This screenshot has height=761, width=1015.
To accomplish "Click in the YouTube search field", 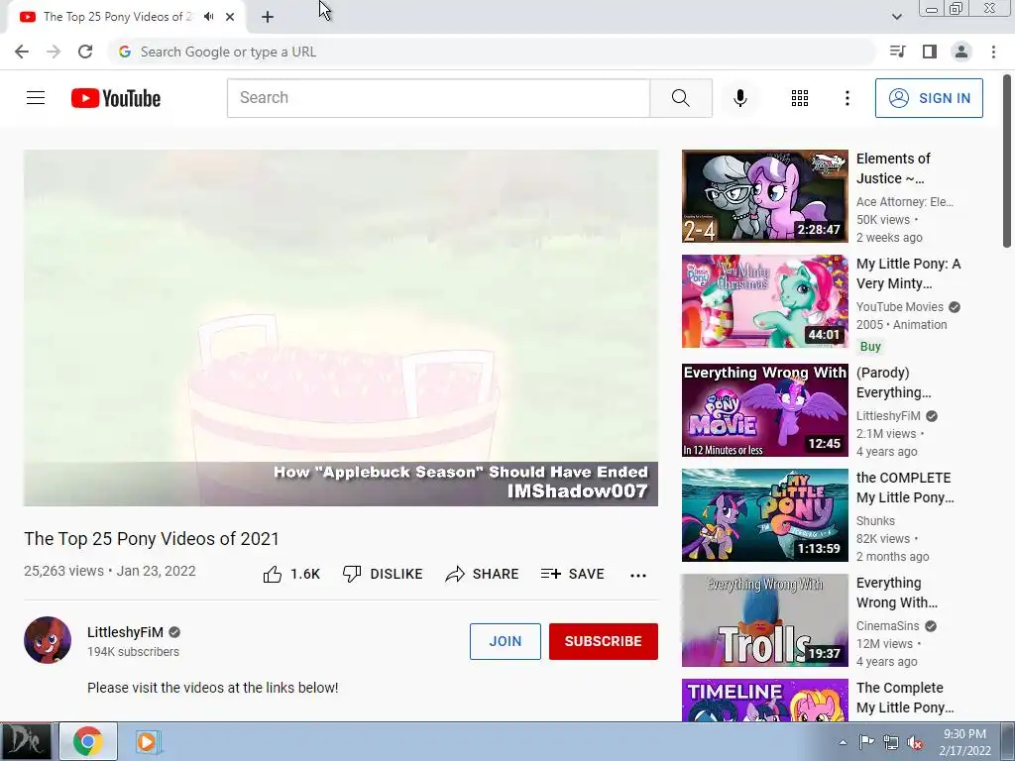I will [438, 98].
